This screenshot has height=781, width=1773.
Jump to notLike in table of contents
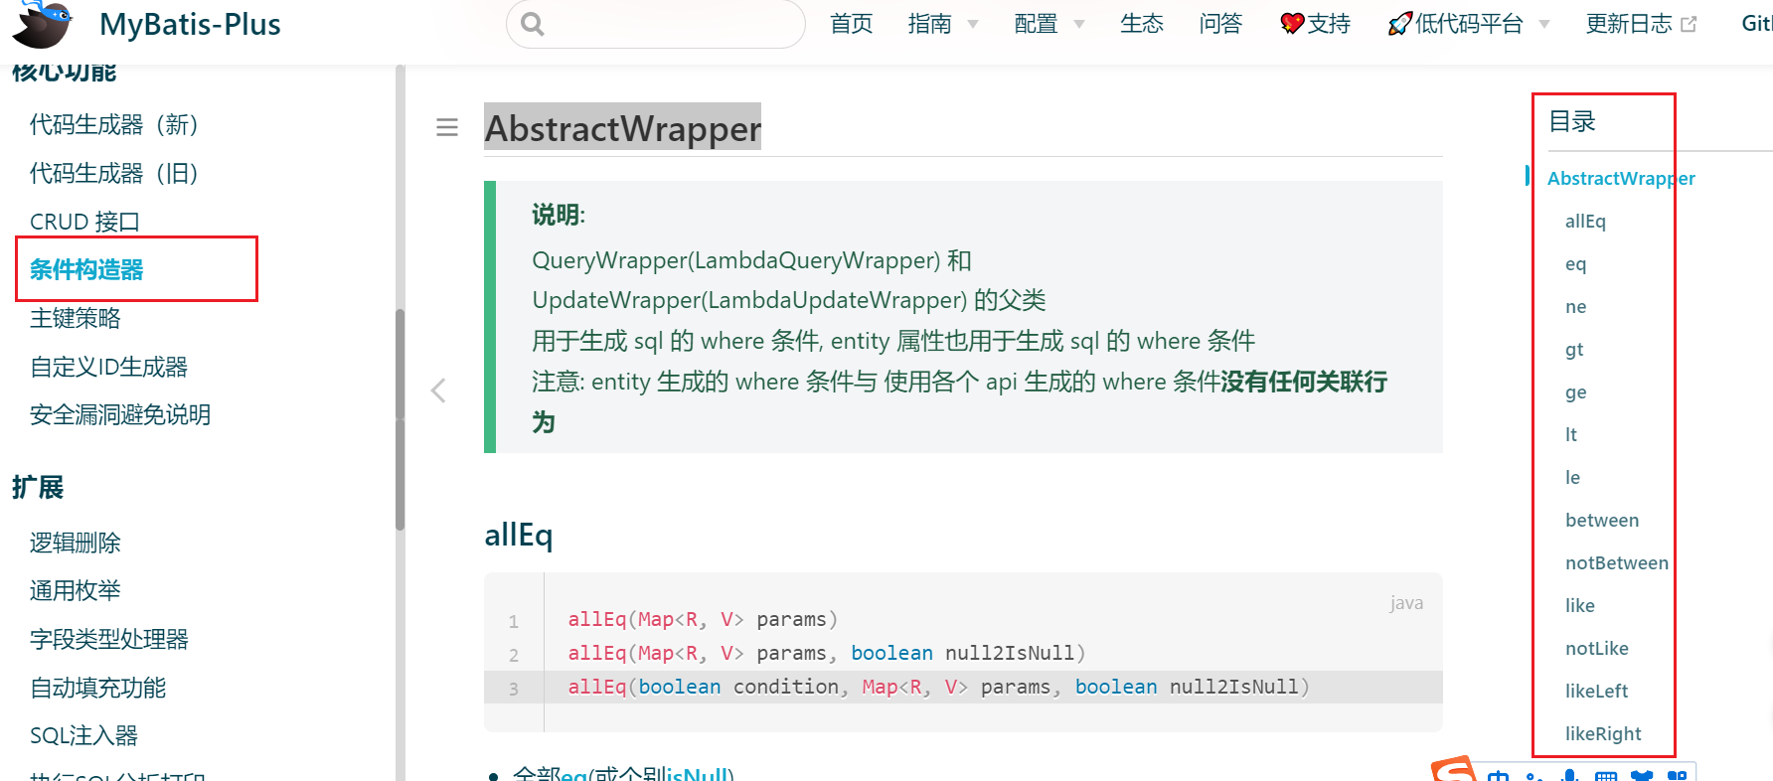tap(1597, 648)
